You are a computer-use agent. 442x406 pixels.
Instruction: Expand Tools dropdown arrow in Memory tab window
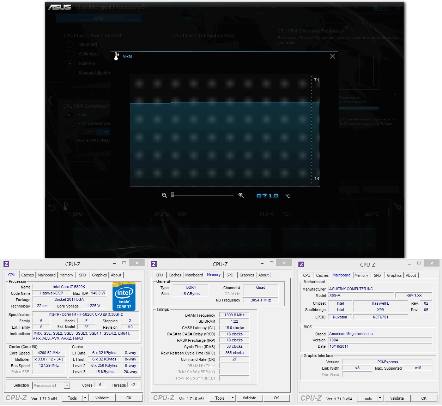pos(232,398)
